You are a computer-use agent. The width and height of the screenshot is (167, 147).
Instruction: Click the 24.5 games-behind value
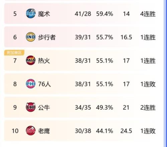(x=126, y=131)
